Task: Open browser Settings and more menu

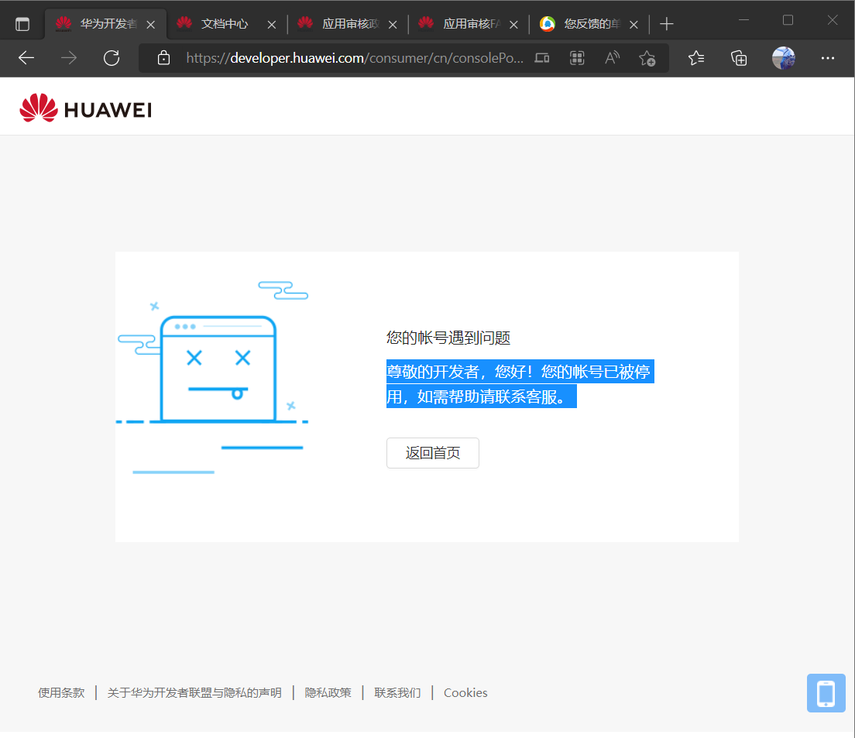Action: 828,58
